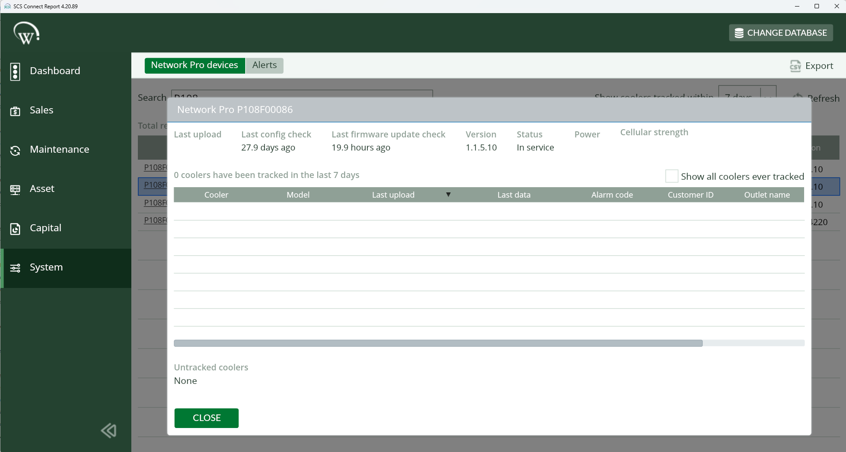Viewport: 846px width, 452px height.
Task: Sort coolers by Outlet name header
Action: 767,195
